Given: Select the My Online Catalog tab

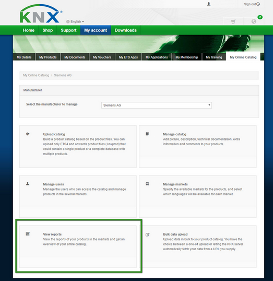Looking at the screenshot, I should 243,57.
